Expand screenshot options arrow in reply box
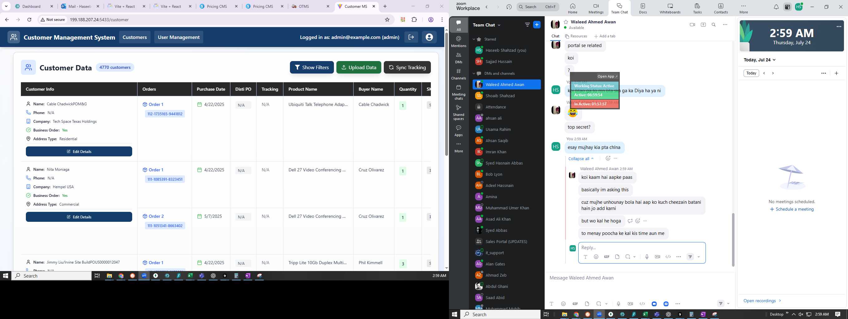The image size is (848, 319). 634,257
